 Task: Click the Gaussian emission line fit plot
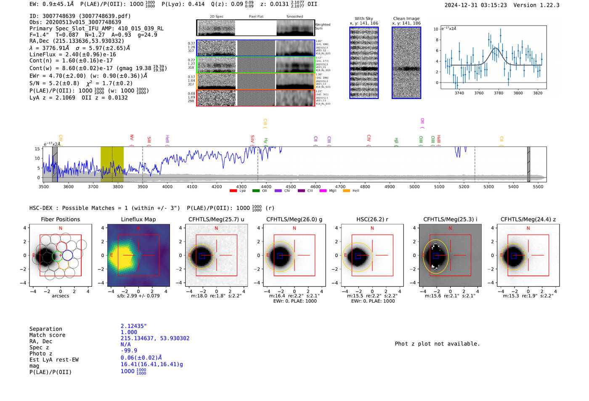pyautogui.click(x=493, y=57)
